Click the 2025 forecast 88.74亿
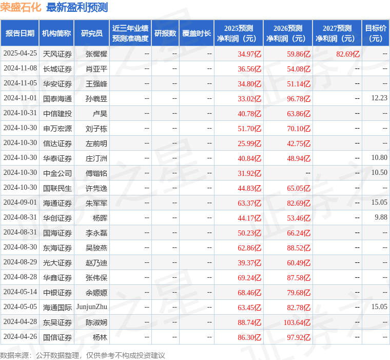This screenshot has height=360, width=390. pos(249,322)
